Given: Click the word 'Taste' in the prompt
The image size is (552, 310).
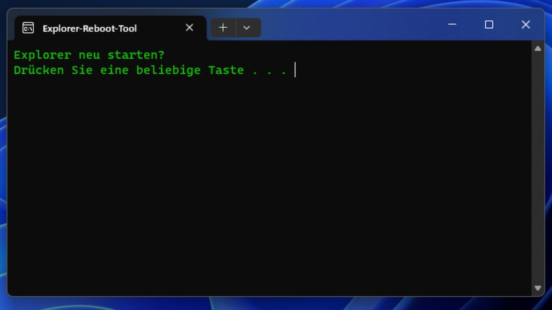Looking at the screenshot, I should 226,70.
